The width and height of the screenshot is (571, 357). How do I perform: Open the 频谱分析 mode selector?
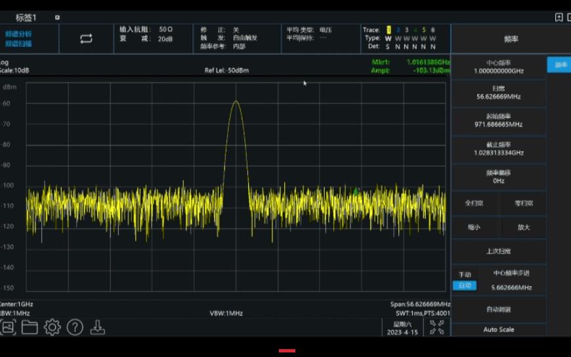point(19,39)
